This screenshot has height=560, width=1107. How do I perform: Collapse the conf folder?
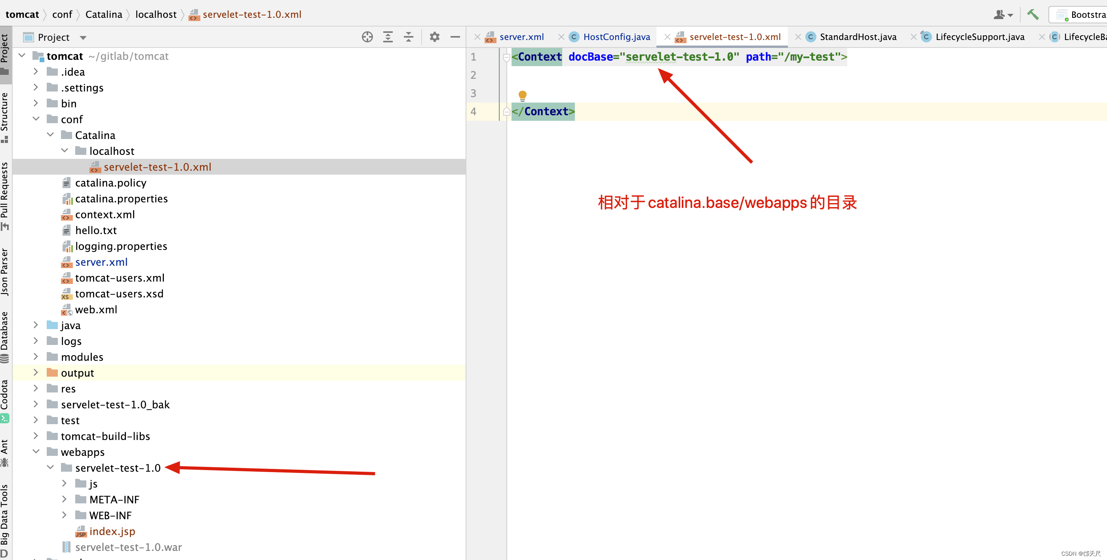coord(36,119)
